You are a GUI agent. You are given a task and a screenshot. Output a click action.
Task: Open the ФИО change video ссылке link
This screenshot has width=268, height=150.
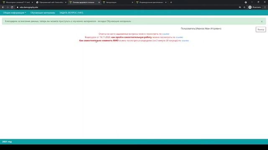point(185,40)
